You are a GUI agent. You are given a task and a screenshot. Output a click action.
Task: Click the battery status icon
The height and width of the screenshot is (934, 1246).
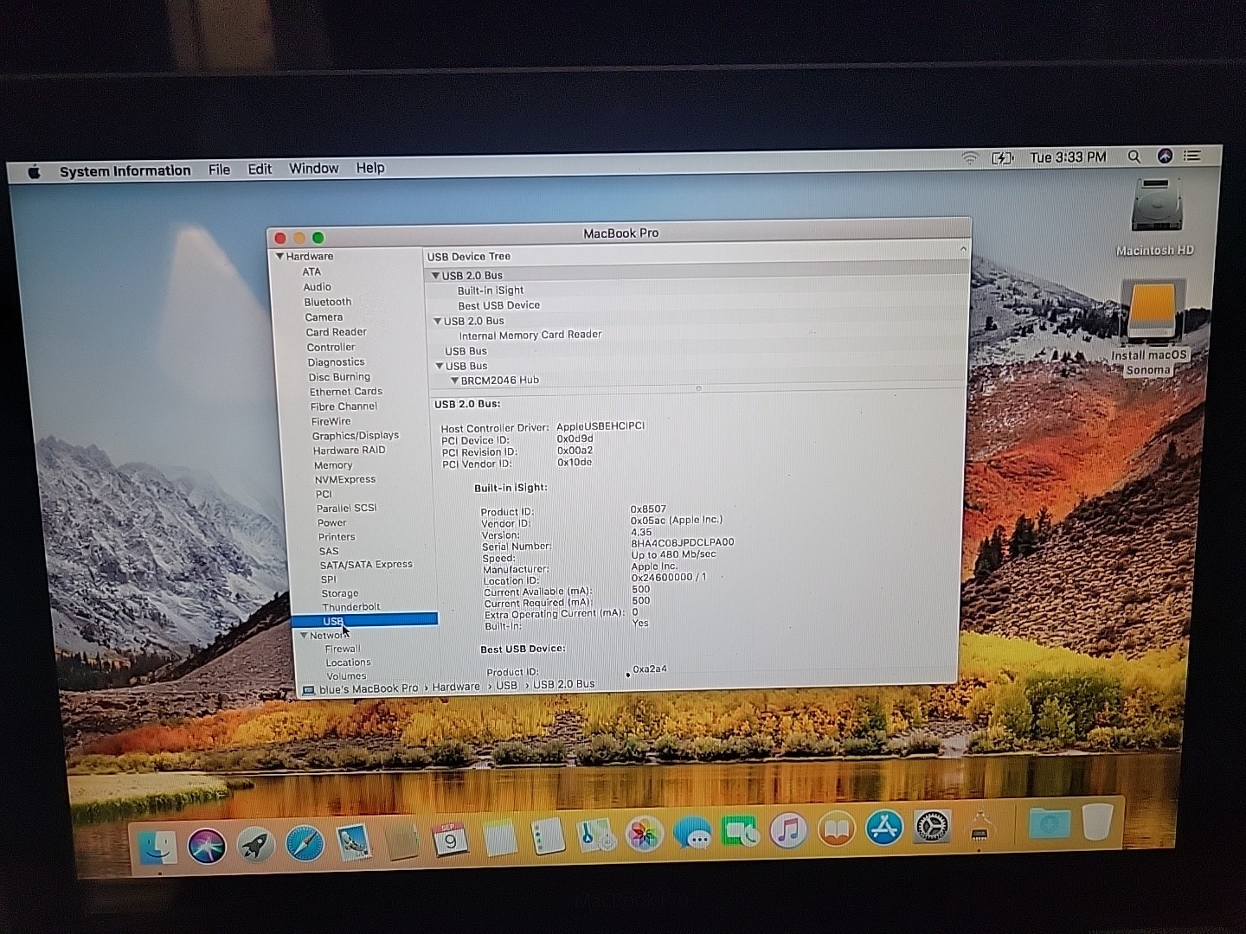pos(1002,158)
